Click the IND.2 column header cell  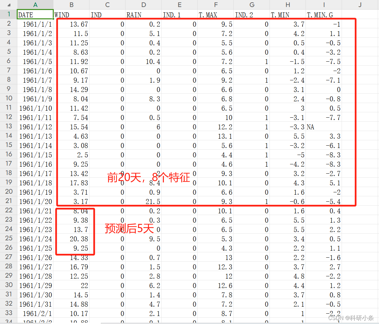tap(252, 14)
